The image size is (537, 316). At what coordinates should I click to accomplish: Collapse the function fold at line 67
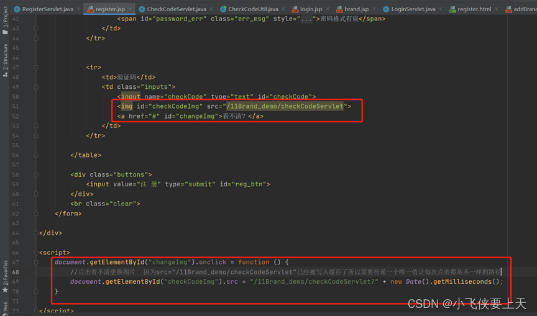point(36,263)
